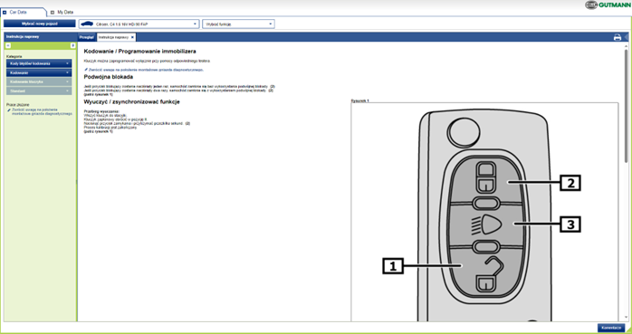632x334 pixels.
Task: Switch to the Car Data tab
Action: (x=24, y=13)
